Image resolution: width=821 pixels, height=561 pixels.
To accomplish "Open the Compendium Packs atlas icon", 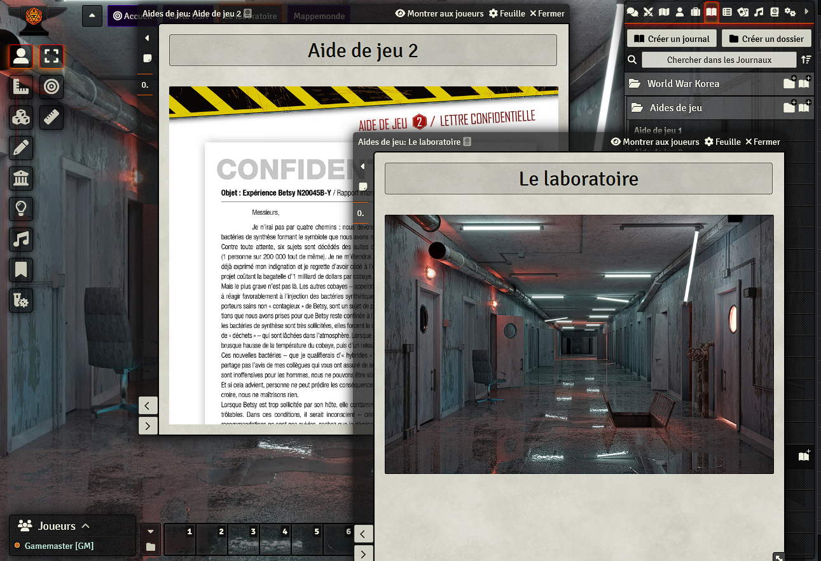I will [774, 12].
